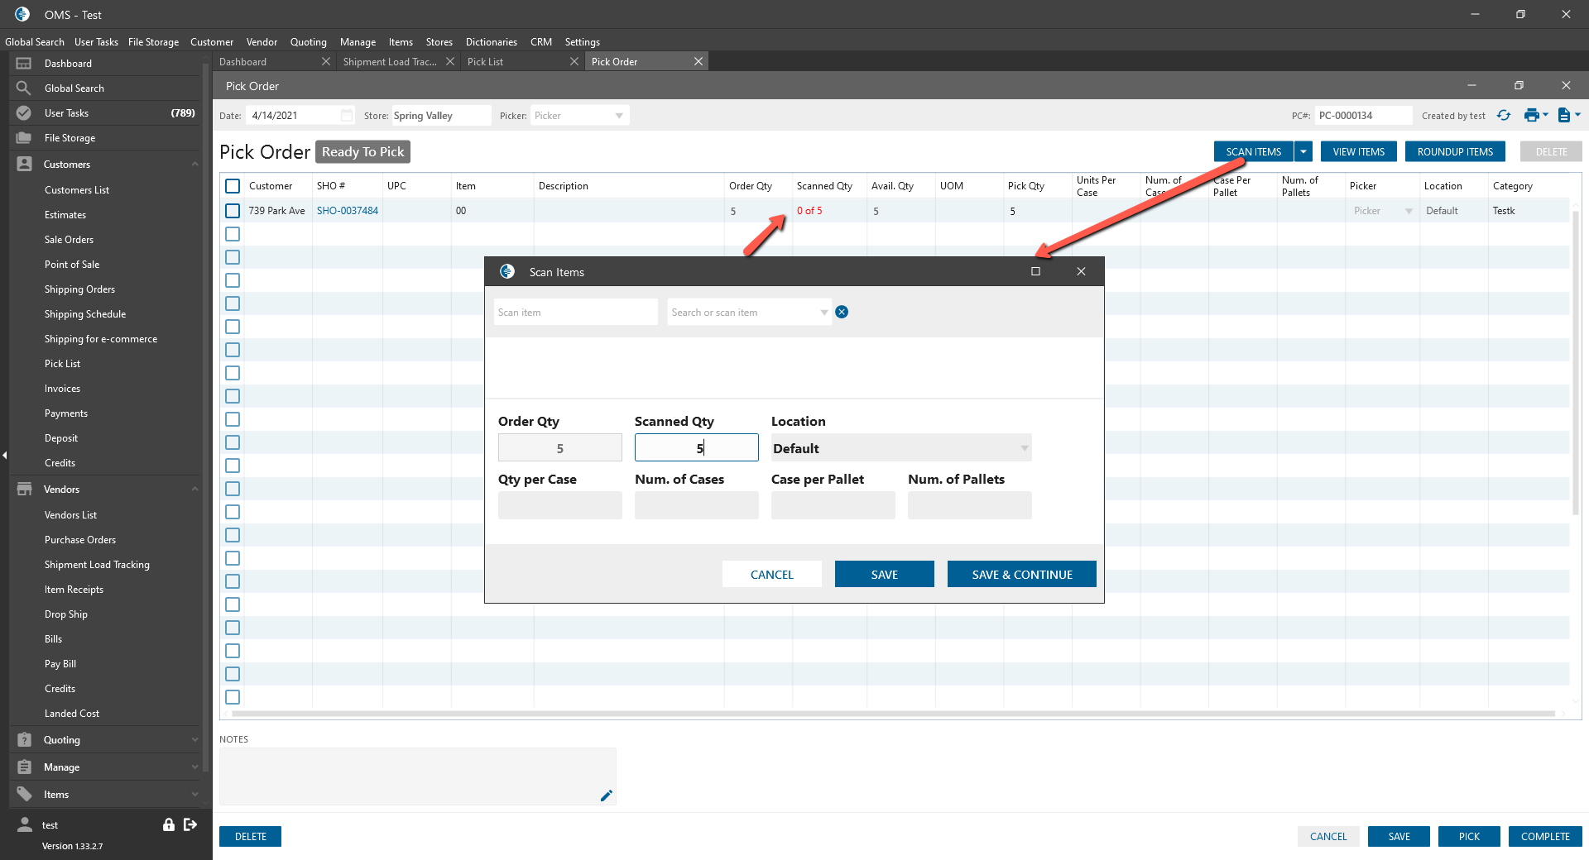This screenshot has height=860, width=1589.
Task: Click the Vendors section icon
Action: [25, 490]
